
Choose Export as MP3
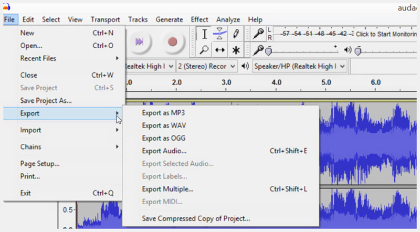point(163,112)
